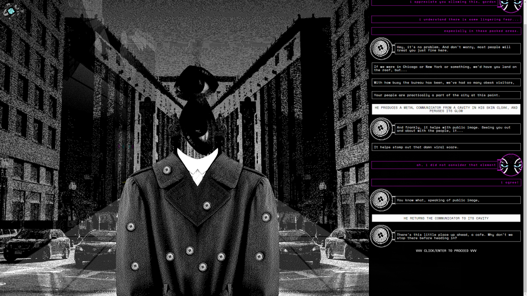This screenshot has width=527, height=296.
Task: Click the magenta portrait beside "ah. i did not consider"
Action: point(511,165)
